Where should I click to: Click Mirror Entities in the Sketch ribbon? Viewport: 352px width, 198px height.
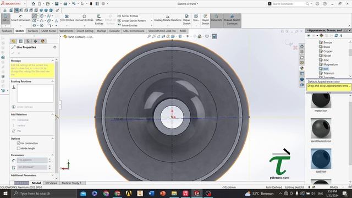128,16
